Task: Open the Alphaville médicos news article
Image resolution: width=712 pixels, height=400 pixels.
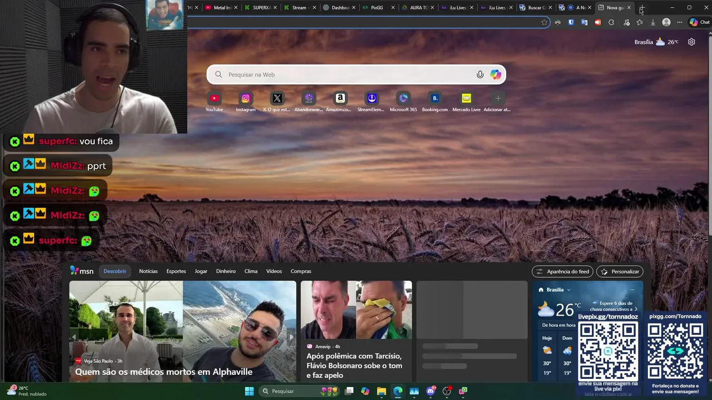Action: [x=164, y=372]
